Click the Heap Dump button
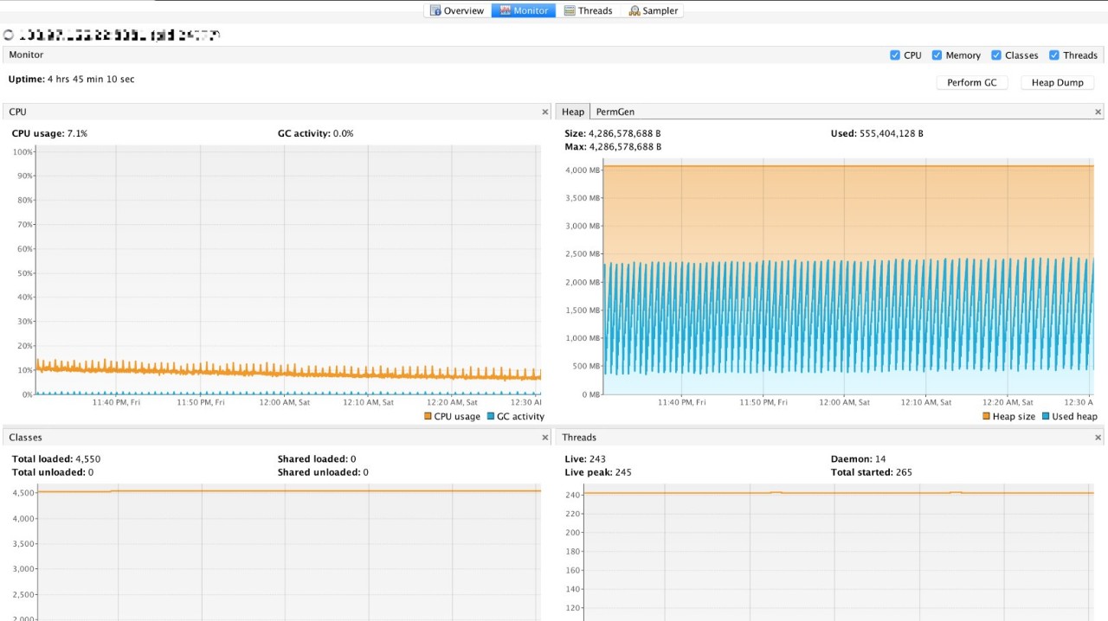Screen dimensions: 1108x621 1058,83
